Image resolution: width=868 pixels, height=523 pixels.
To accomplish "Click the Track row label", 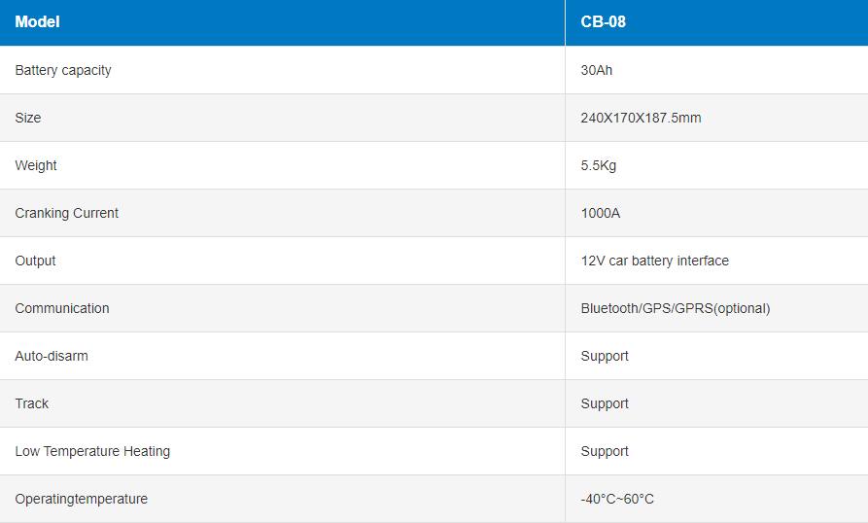I will (x=32, y=403).
